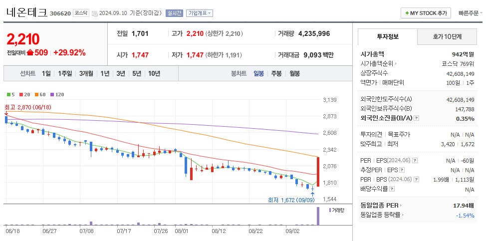Click the 코스닥 market badge
The height and width of the screenshot is (241, 486).
(x=81, y=13)
